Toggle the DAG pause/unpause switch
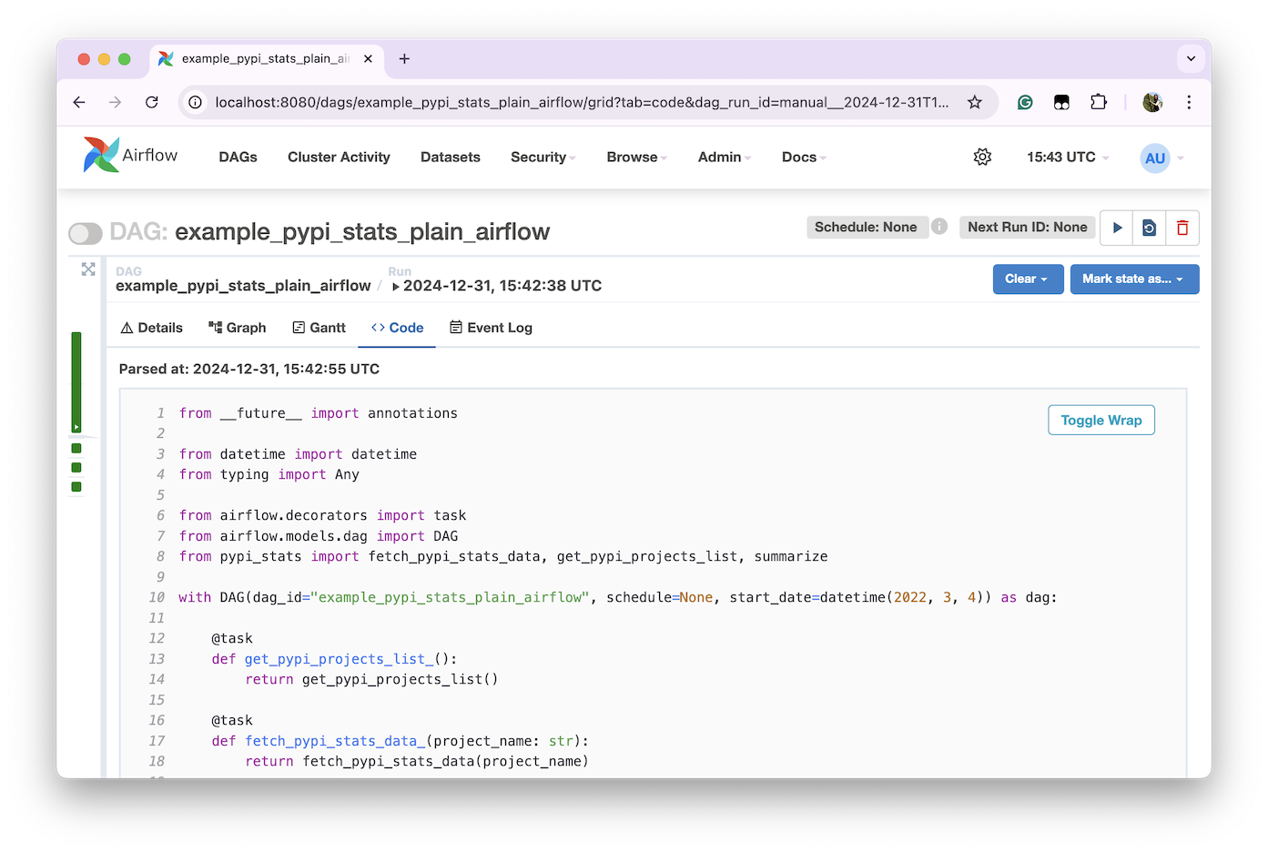The image size is (1268, 853). [86, 234]
